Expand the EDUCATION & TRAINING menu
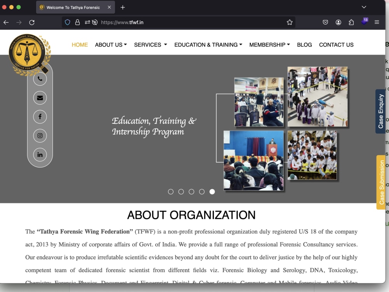The width and height of the screenshot is (389, 292). tap(208, 45)
